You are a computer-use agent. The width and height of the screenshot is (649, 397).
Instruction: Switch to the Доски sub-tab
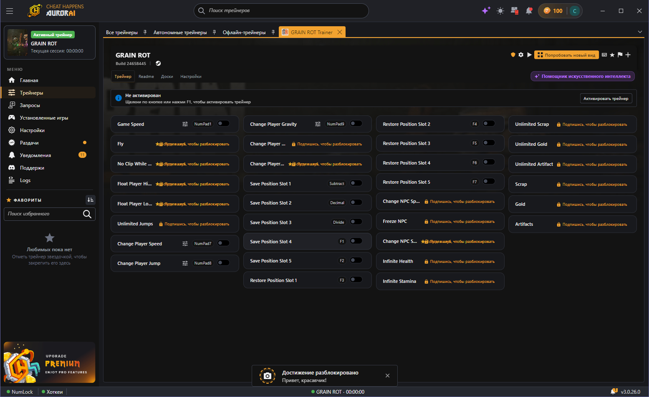tap(167, 77)
